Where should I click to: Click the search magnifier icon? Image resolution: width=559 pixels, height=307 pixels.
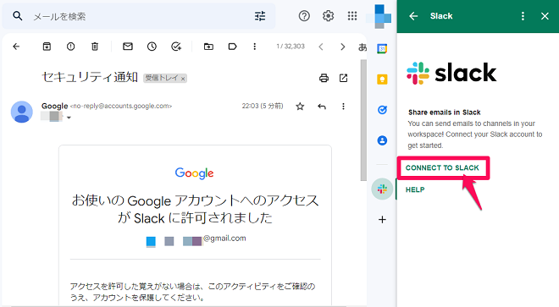click(x=18, y=16)
